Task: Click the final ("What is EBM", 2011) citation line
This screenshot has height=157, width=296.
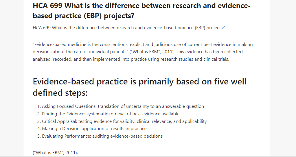Action: 55,153
